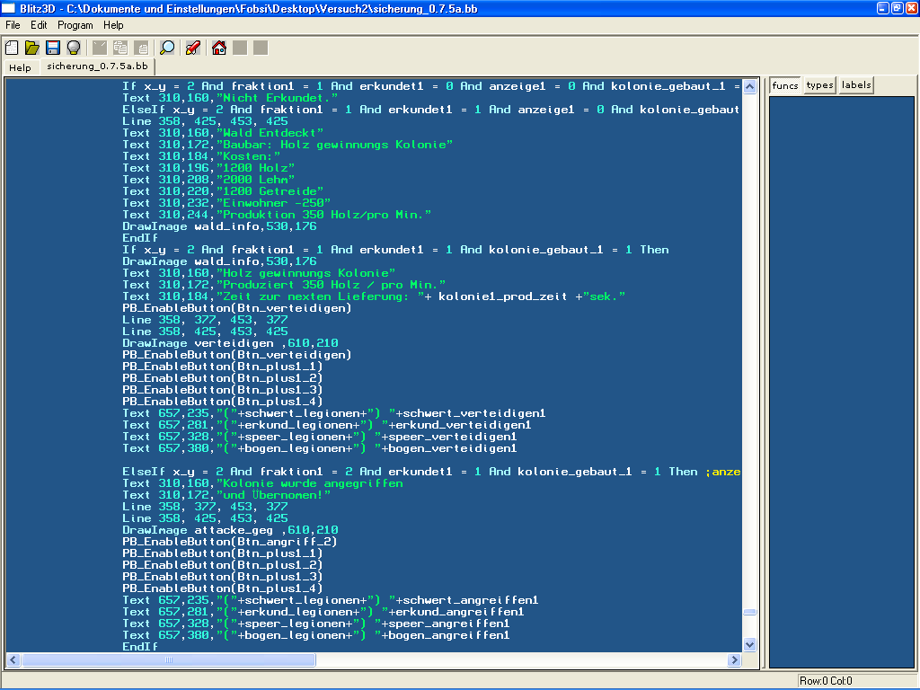Screen dimensions: 920x690
Task: Show the types tab in the side panel
Action: [819, 85]
